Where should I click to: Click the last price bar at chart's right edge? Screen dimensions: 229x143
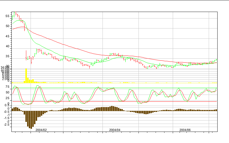pyautogui.click(x=216, y=60)
